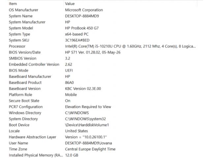
Task: Select the System Name row
Action: click(102, 16)
